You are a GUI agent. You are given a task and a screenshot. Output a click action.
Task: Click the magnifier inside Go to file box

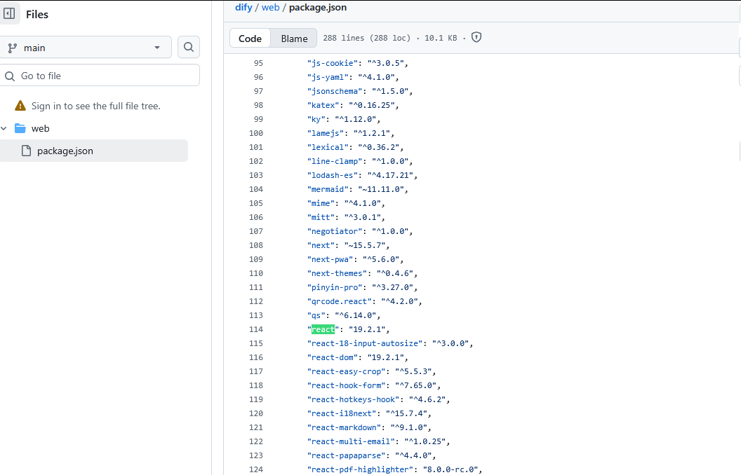pyautogui.click(x=10, y=75)
